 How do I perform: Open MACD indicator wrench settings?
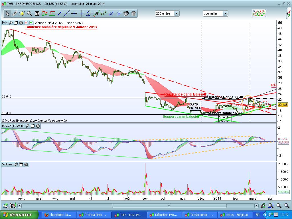(28, 126)
